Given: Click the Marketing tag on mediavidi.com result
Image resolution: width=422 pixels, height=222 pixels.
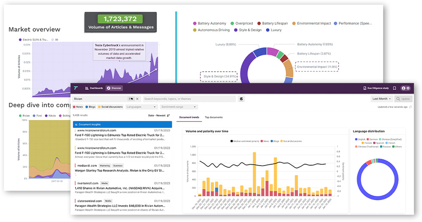Looking at the screenshot, I should tap(105, 166).
